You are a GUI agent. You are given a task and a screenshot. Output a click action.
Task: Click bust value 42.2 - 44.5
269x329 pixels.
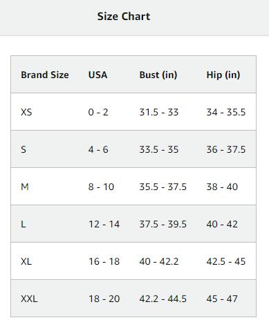click(x=163, y=299)
